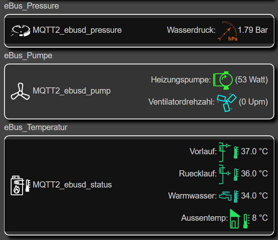Click the green Heizungspumpe pump icon
278x240 pixels.
point(223,80)
